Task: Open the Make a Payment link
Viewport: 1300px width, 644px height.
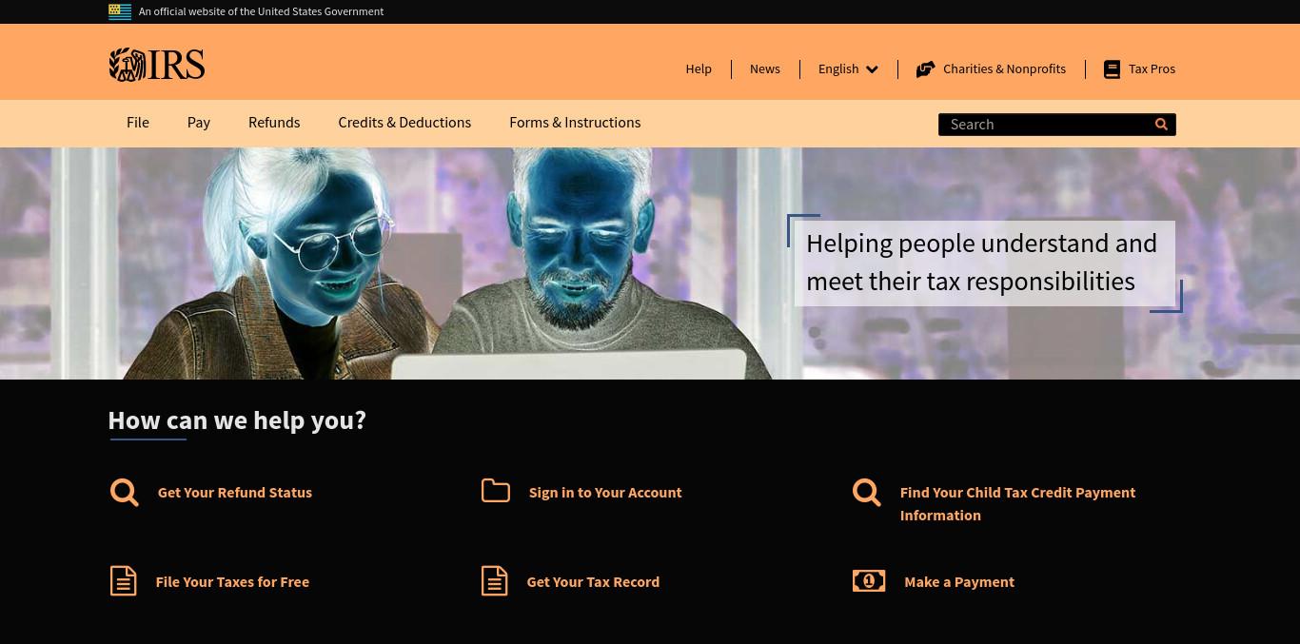Action: [x=959, y=581]
